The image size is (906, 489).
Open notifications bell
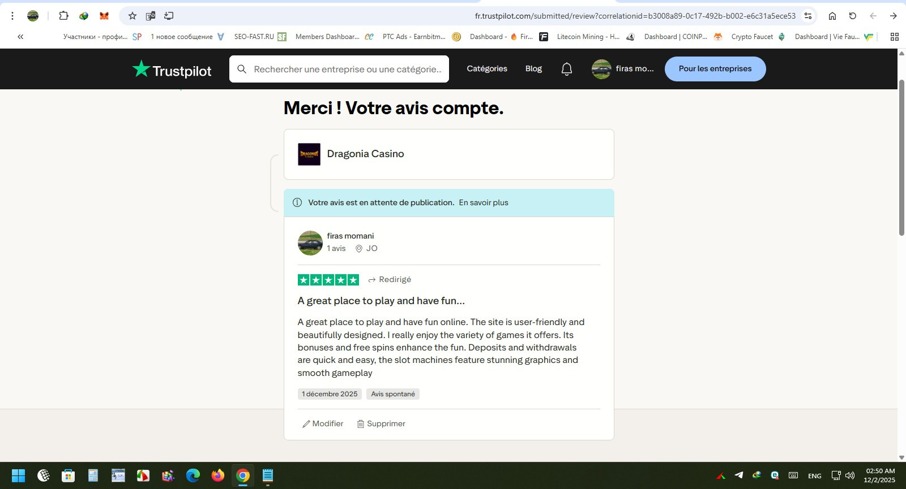pyautogui.click(x=567, y=69)
